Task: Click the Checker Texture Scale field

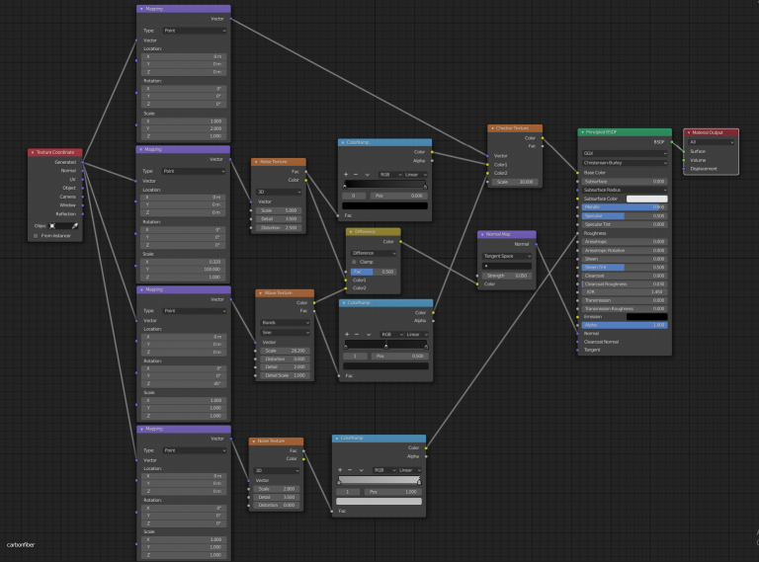Action: point(514,182)
